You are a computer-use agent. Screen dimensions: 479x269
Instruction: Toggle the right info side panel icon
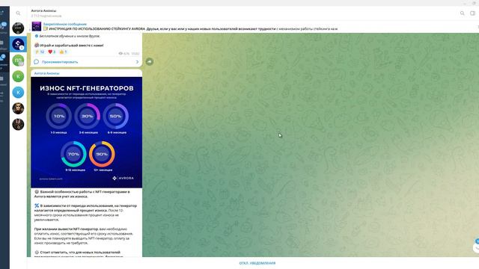pyautogui.click(x=472, y=13)
